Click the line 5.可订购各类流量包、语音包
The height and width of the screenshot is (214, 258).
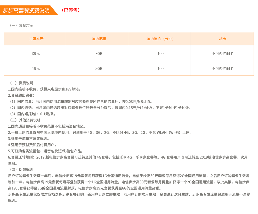click(46, 151)
